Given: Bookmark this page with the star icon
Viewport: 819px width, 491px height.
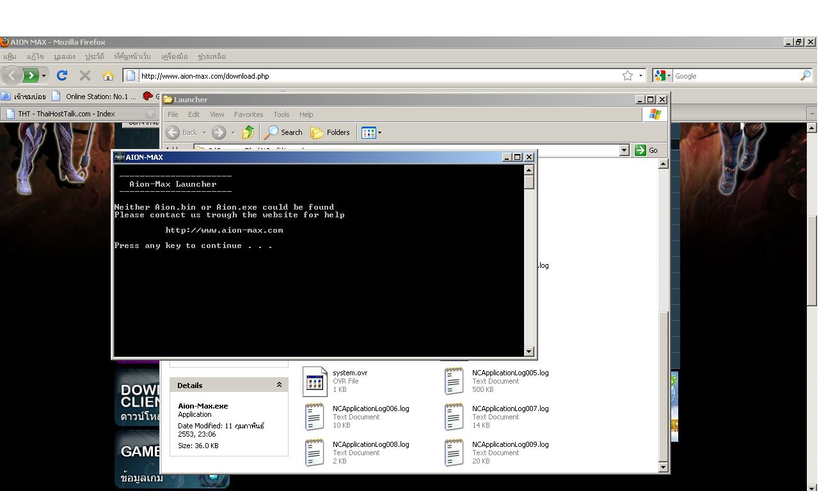Looking at the screenshot, I should [628, 75].
